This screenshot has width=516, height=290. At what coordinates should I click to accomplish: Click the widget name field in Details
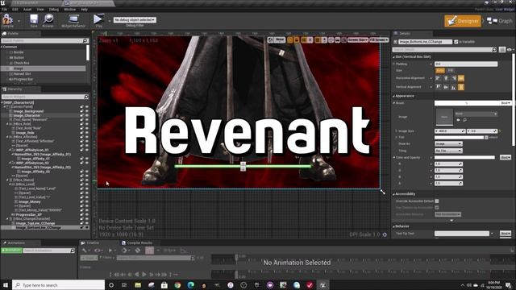(425, 42)
